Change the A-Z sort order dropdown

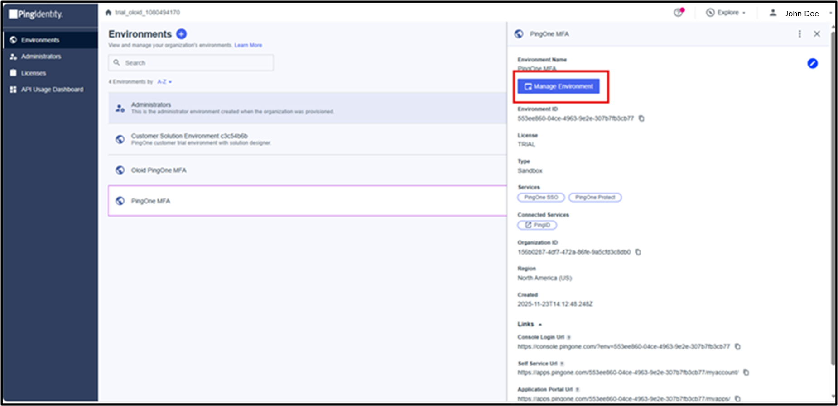(x=164, y=82)
